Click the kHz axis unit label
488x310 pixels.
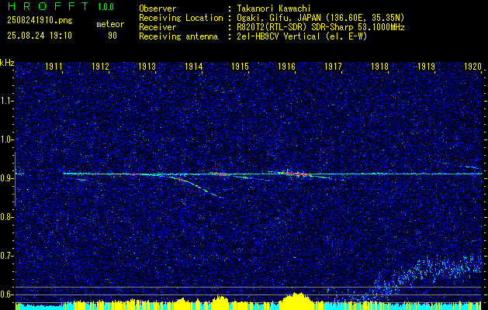[7, 63]
